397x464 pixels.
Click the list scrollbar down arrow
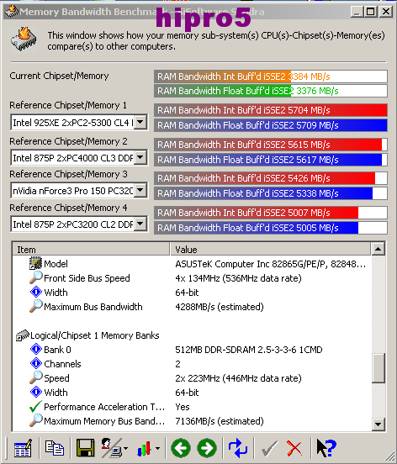378,424
